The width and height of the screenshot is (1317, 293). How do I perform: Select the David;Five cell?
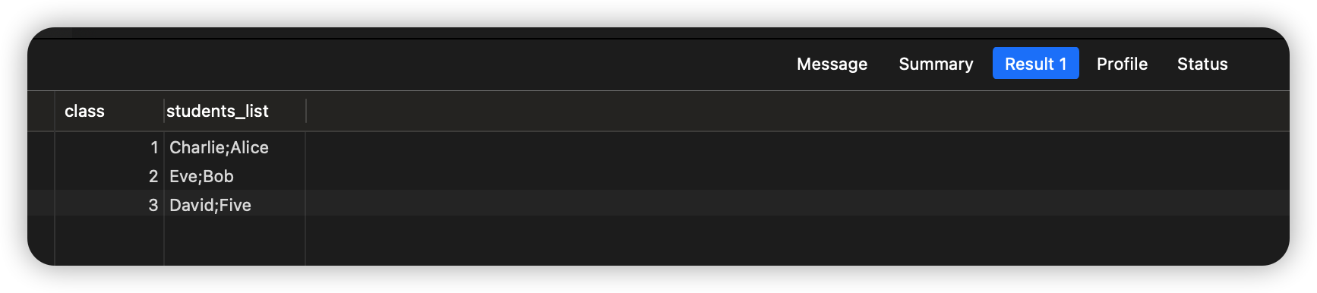coord(235,205)
